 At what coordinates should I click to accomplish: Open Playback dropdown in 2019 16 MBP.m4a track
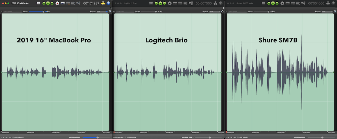pos(102,12)
